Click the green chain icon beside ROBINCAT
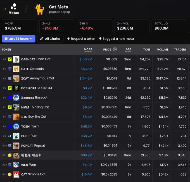 [10, 88]
